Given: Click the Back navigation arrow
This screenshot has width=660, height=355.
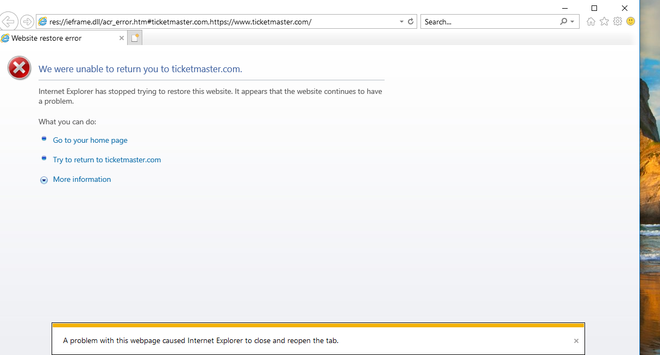Looking at the screenshot, I should (9, 22).
